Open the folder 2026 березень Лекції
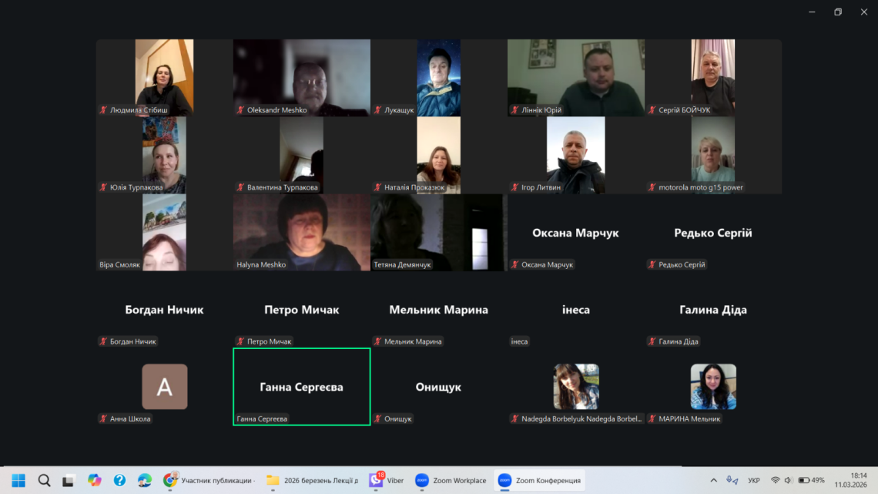878x494 pixels. point(312,480)
